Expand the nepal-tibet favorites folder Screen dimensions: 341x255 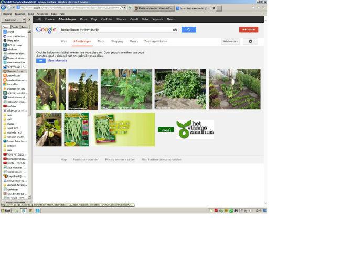coord(13,128)
